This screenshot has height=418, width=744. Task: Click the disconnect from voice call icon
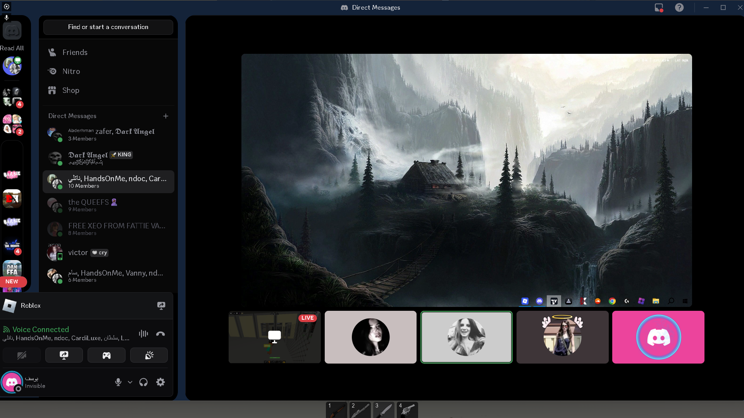point(160,334)
